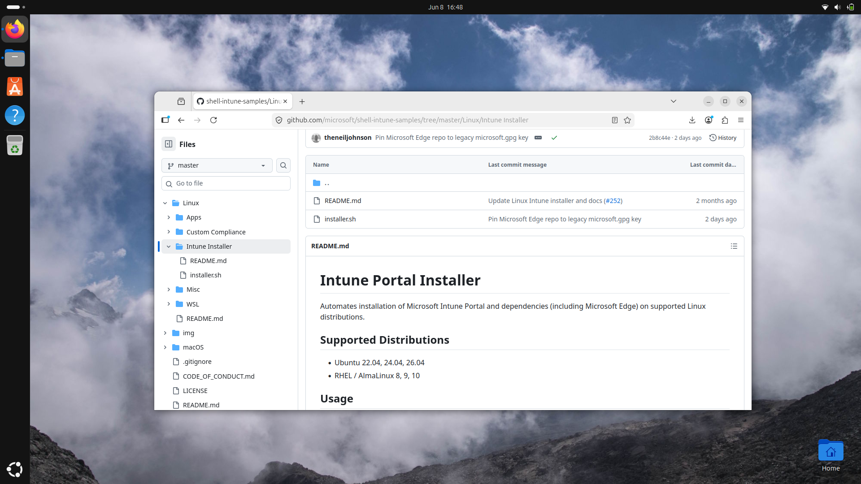Screen dimensions: 861x484
Task: Open the Home folder on the desktop
Action: pyautogui.click(x=831, y=455)
